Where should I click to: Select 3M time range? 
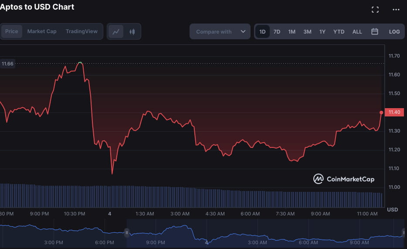[x=307, y=32]
